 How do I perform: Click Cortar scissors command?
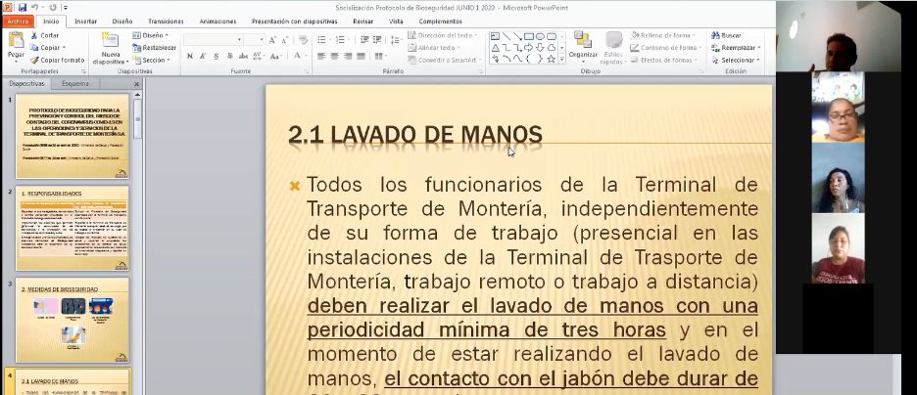pos(44,35)
